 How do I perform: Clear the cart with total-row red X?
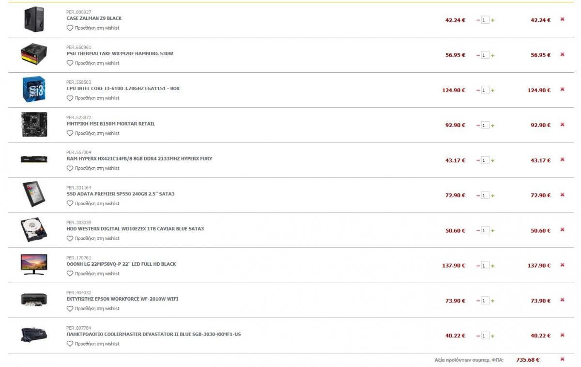tap(562, 359)
